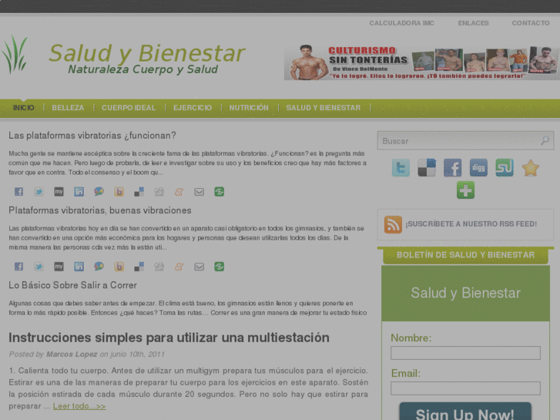Click '¡SUSCRÍBETE A NUESTRO RSS FEED!' link

coord(471,224)
